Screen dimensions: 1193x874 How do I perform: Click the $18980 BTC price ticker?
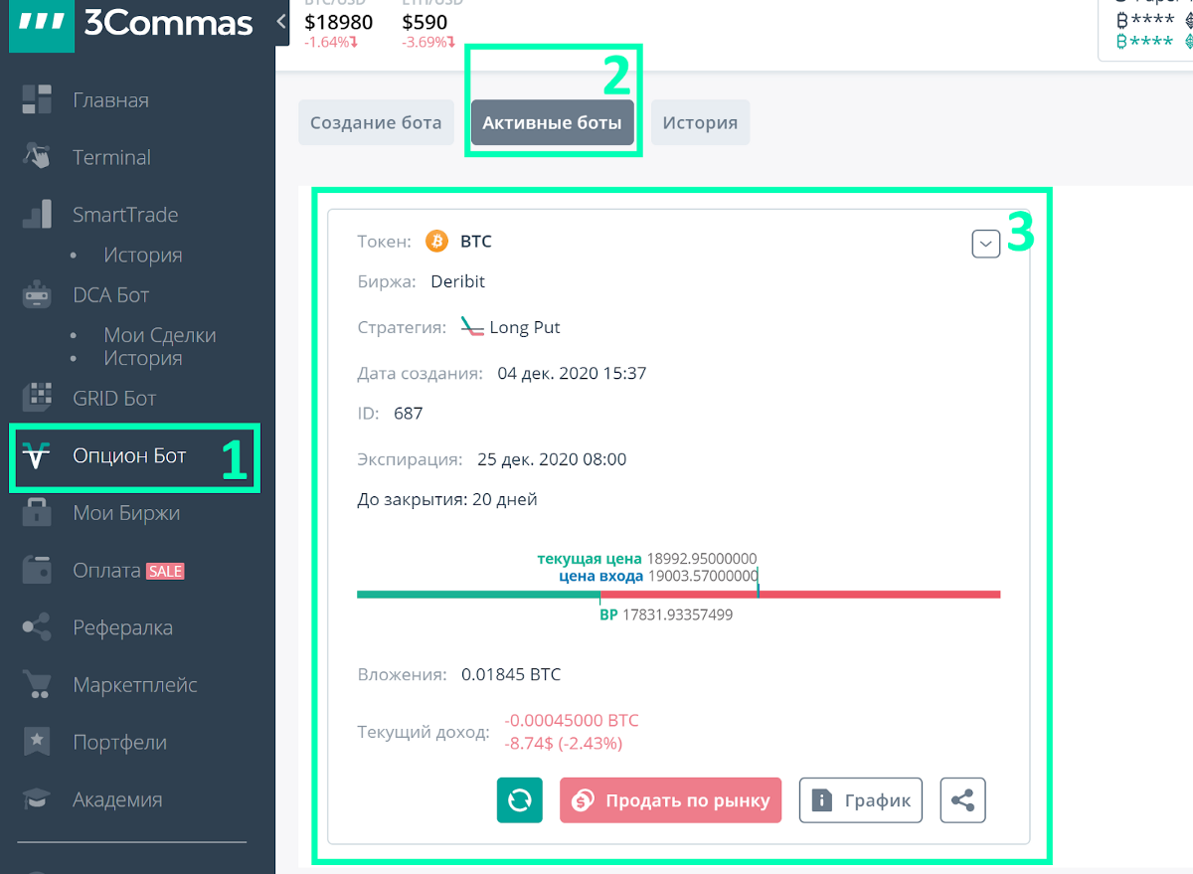[x=337, y=21]
